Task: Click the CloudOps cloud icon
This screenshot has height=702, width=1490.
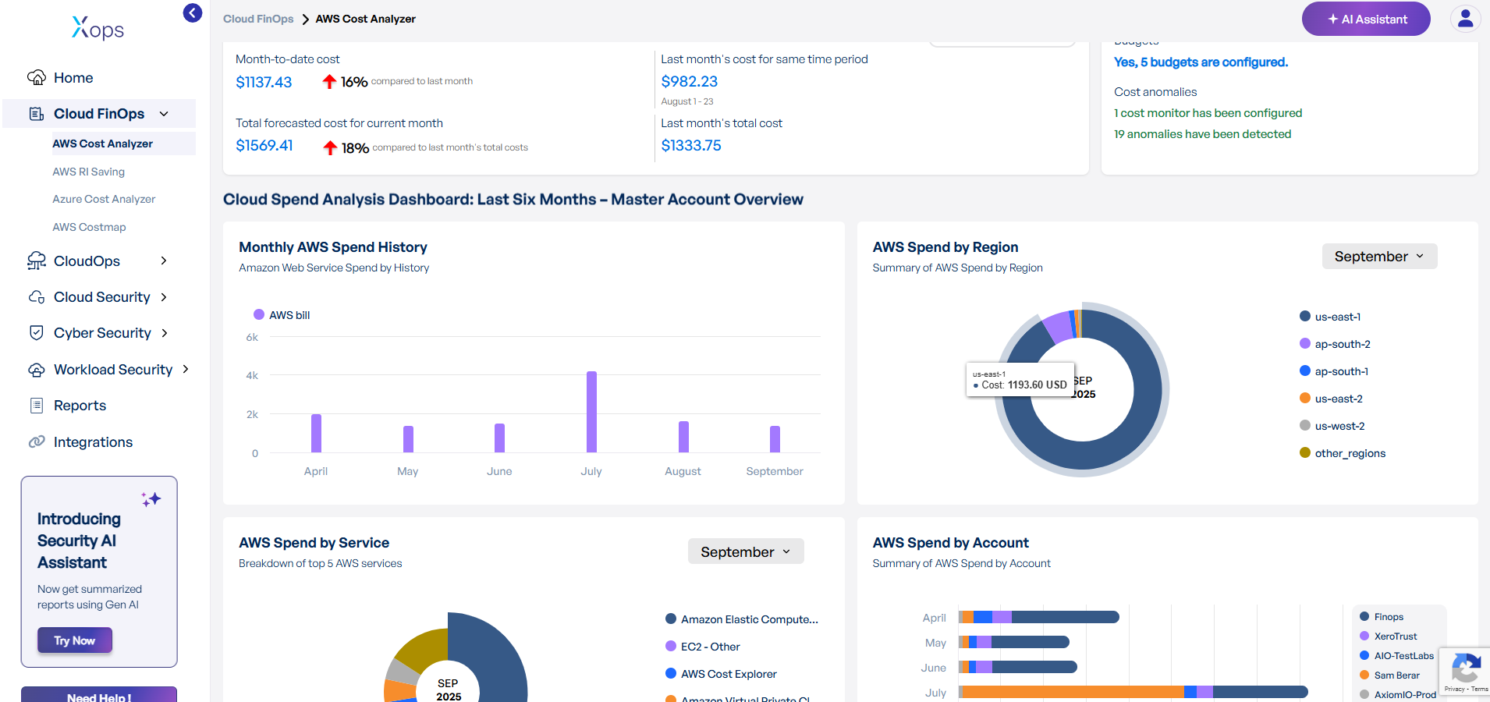Action: coord(37,261)
